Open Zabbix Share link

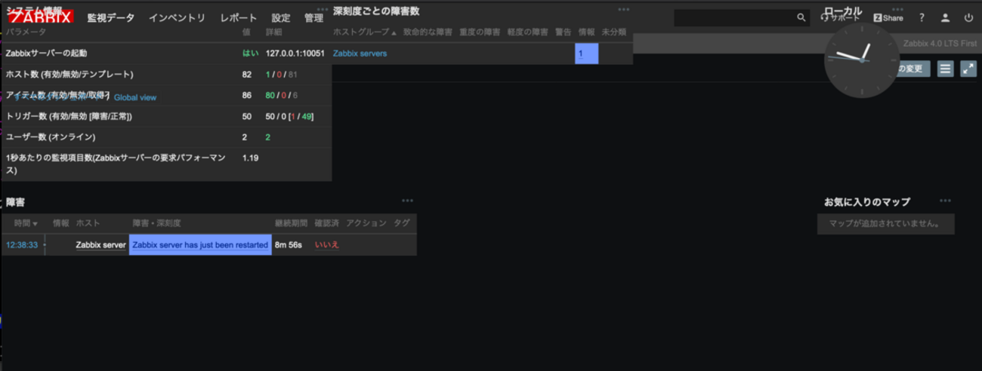(888, 17)
